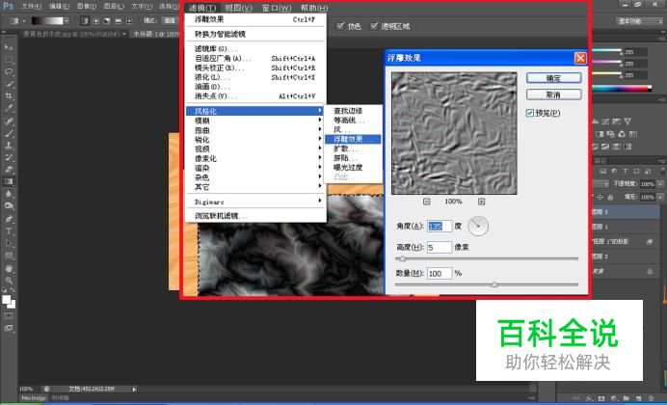Select the Move tool
This screenshot has height=405, width=667.
(9, 47)
